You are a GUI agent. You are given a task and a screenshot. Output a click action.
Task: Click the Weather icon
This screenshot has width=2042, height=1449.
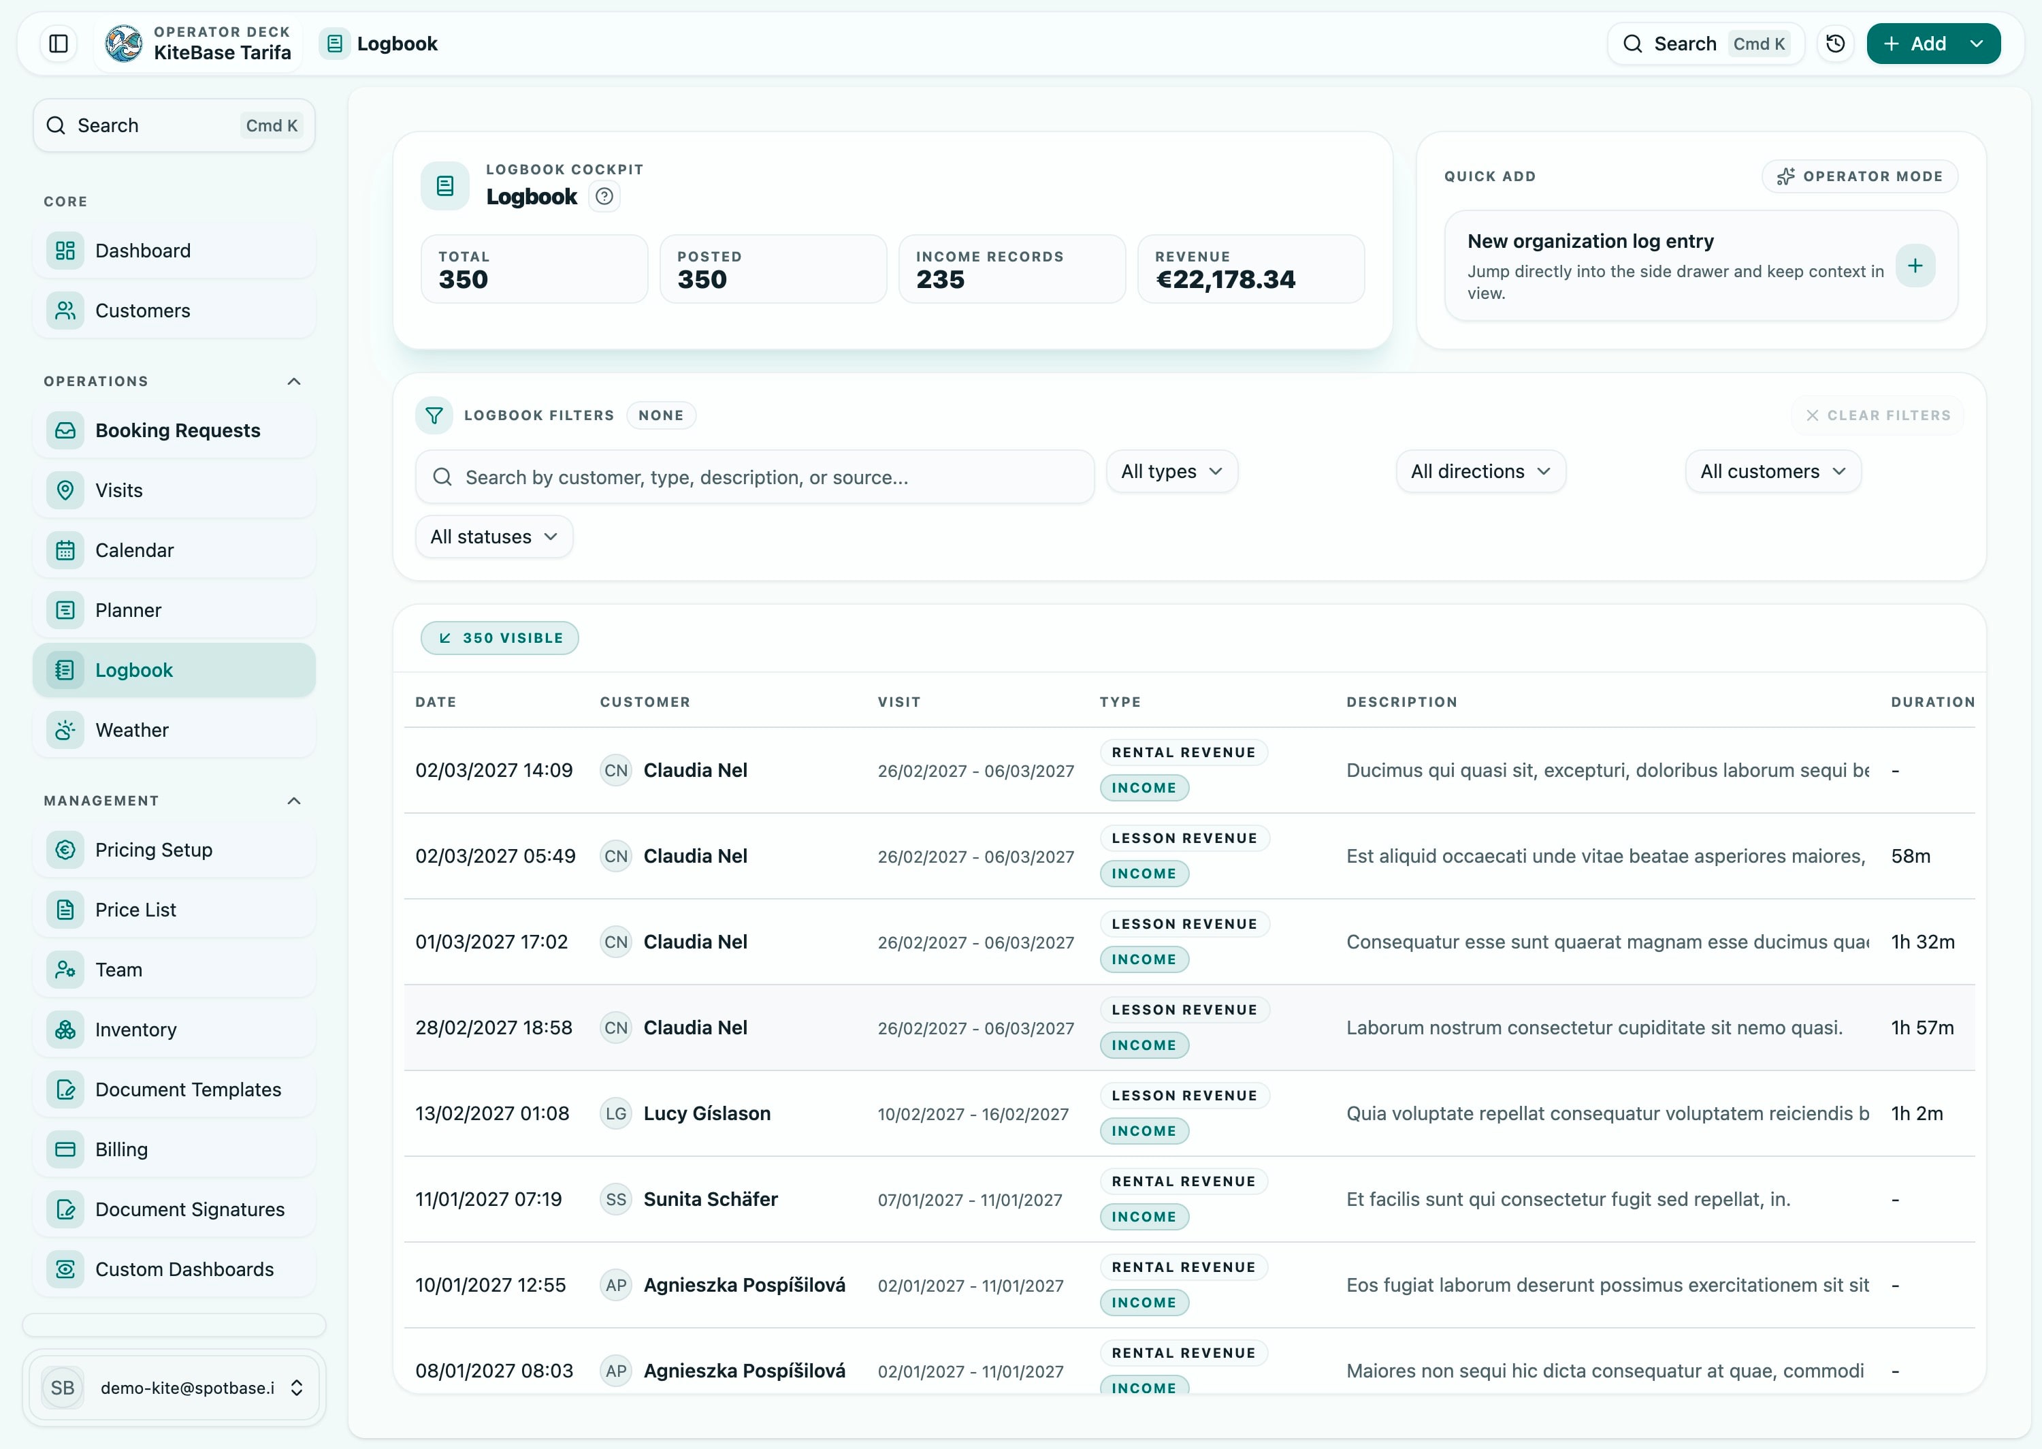pyautogui.click(x=64, y=730)
